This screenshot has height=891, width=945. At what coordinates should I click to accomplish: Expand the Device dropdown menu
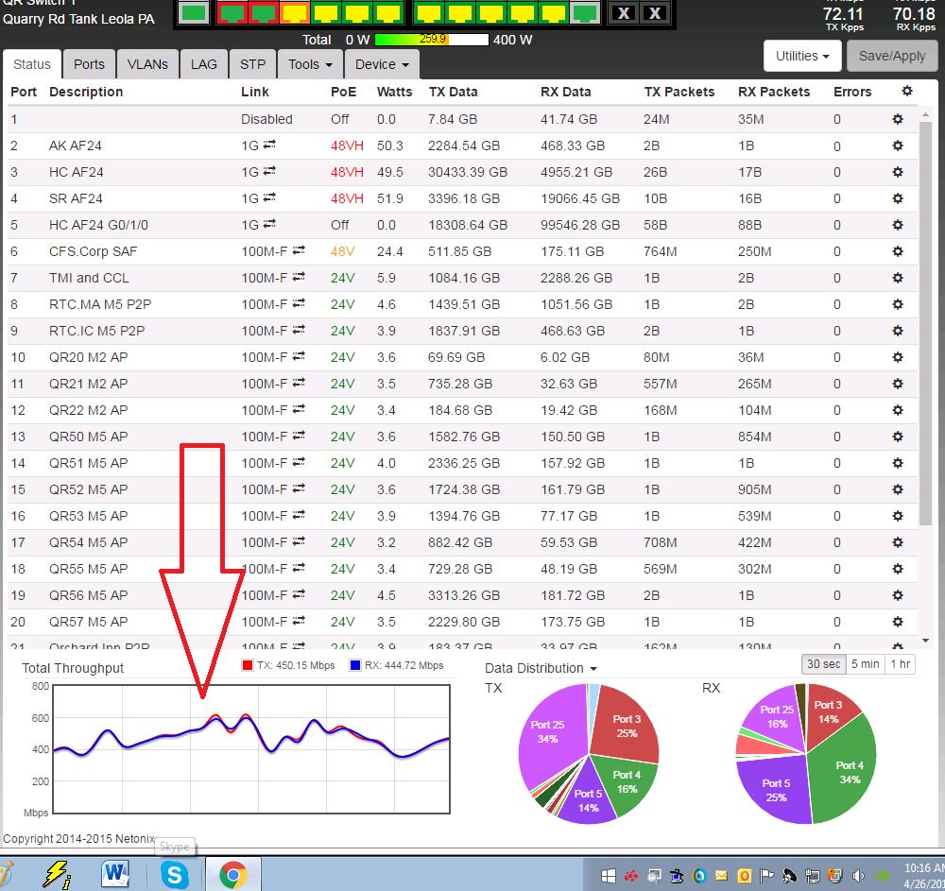[x=382, y=64]
